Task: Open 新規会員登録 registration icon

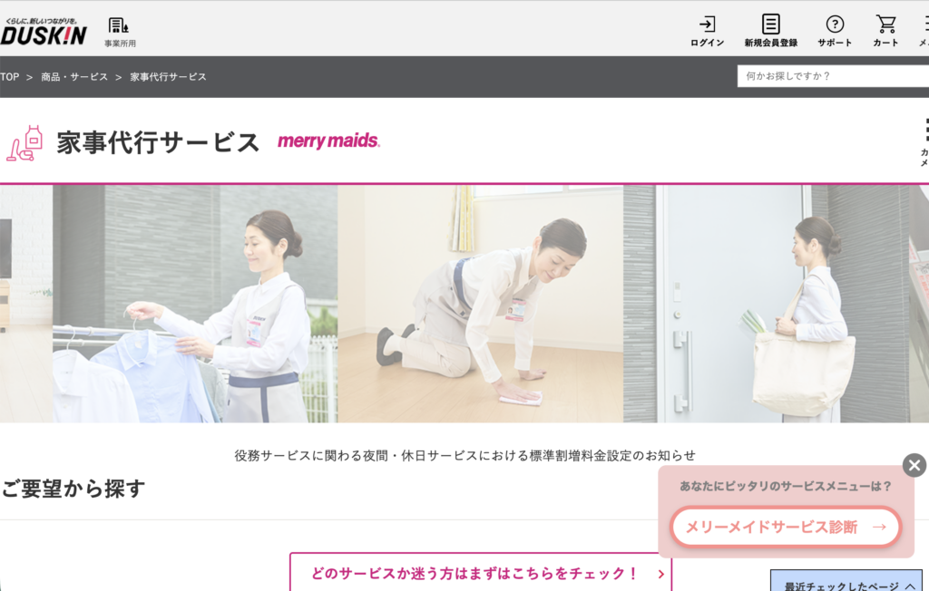Action: [770, 31]
